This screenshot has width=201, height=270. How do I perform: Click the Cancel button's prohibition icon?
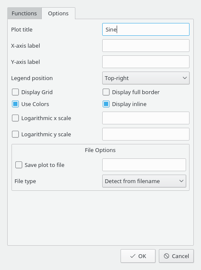tap(167, 256)
